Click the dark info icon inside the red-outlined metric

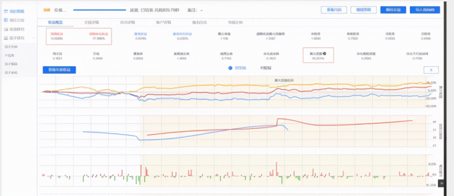pyautogui.click(x=324, y=54)
